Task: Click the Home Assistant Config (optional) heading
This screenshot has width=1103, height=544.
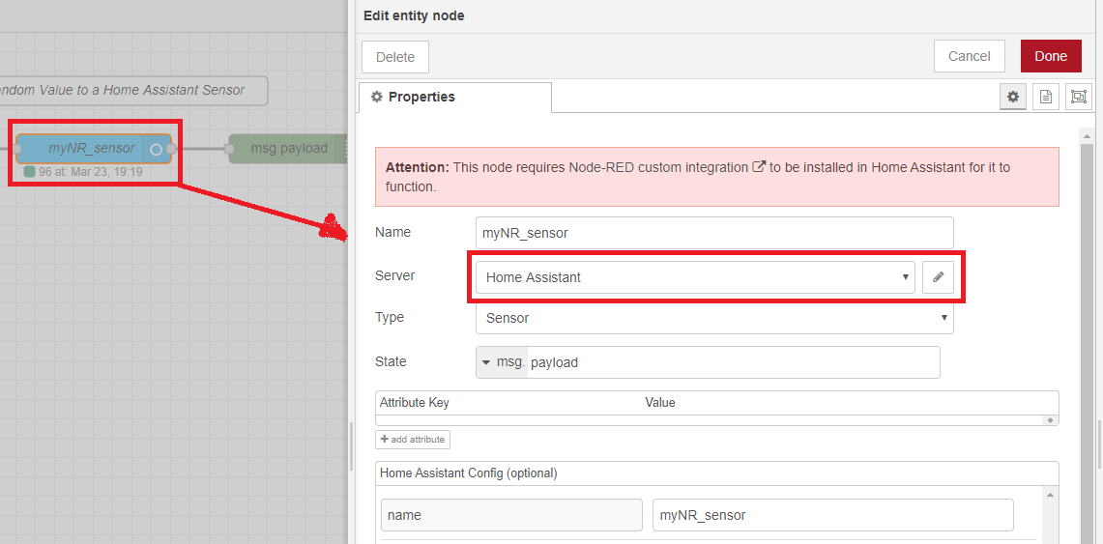Action: pos(469,473)
